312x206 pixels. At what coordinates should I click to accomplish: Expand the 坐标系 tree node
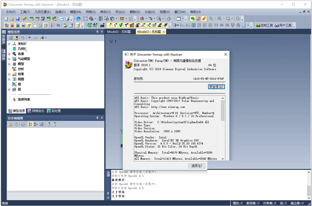[9, 43]
